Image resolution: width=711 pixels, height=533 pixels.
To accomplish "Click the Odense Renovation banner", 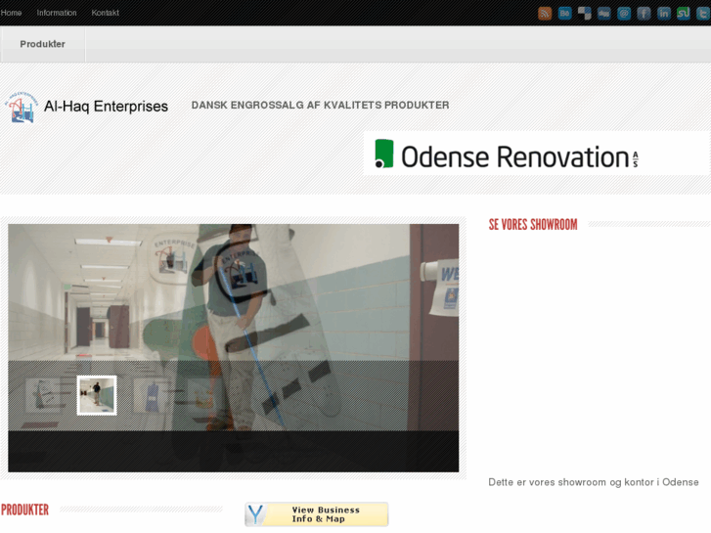I will pos(537,154).
